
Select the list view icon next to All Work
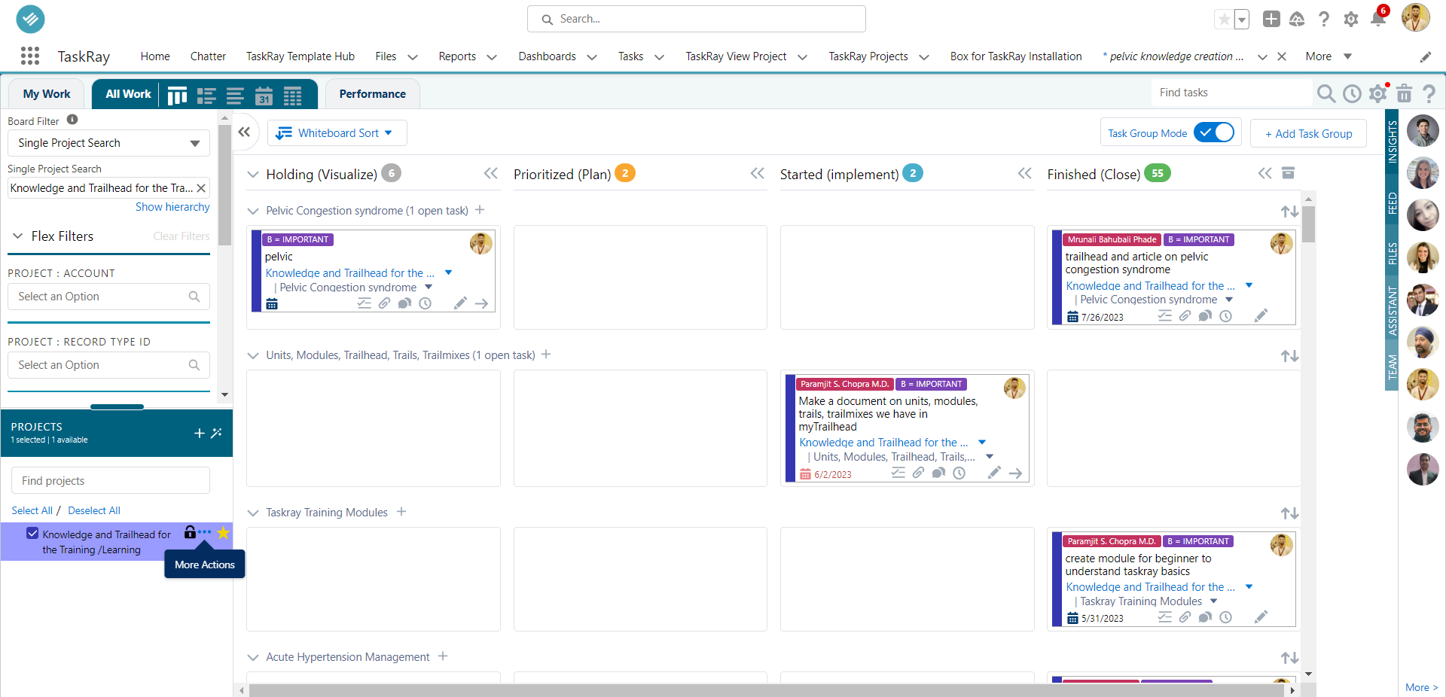pyautogui.click(x=206, y=95)
